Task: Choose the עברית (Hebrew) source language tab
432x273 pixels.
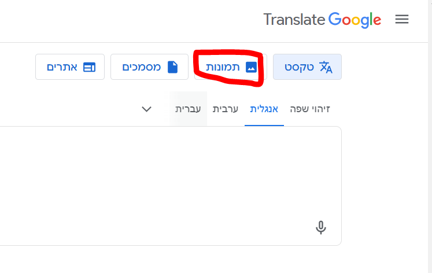Action: pyautogui.click(x=189, y=109)
